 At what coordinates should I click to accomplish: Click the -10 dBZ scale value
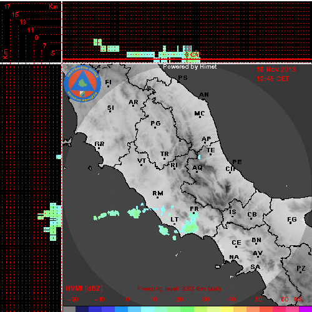pyautogui.click(x=99, y=300)
